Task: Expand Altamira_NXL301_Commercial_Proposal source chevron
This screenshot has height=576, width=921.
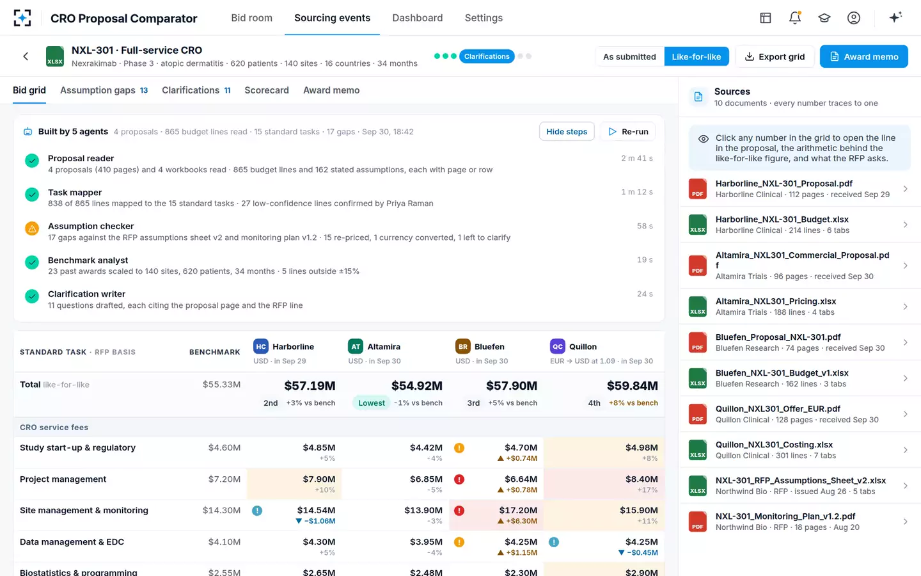Action: pos(906,266)
